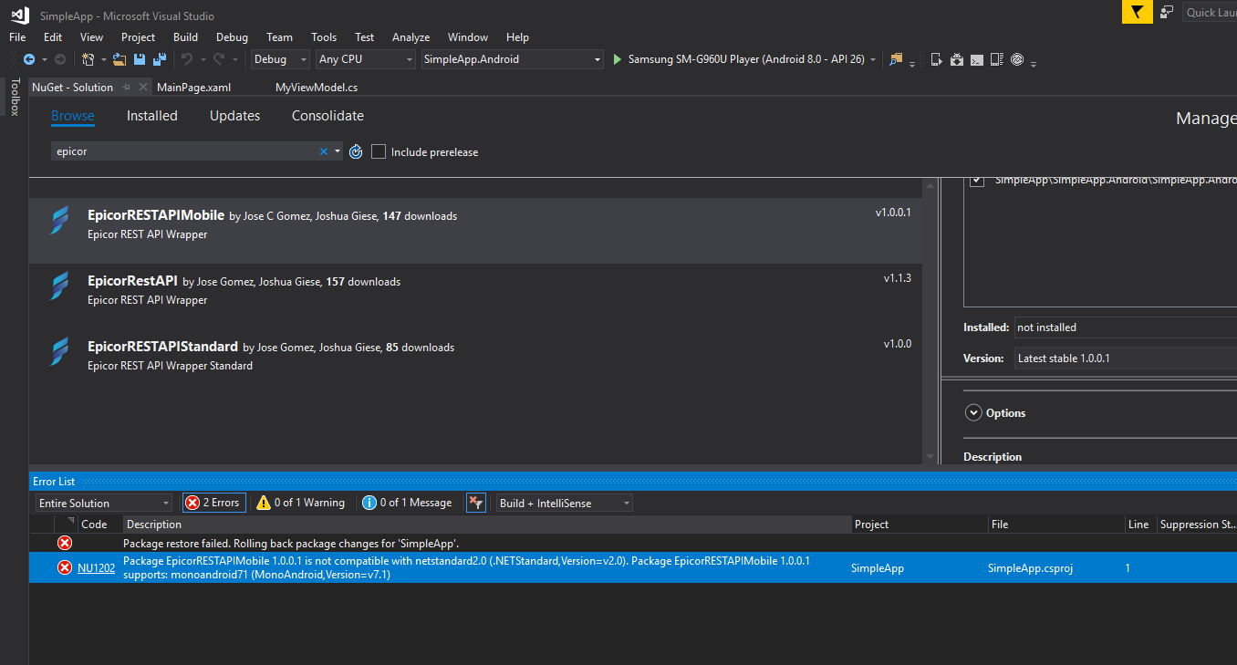
Task: Click the Description column header
Action: click(486, 525)
